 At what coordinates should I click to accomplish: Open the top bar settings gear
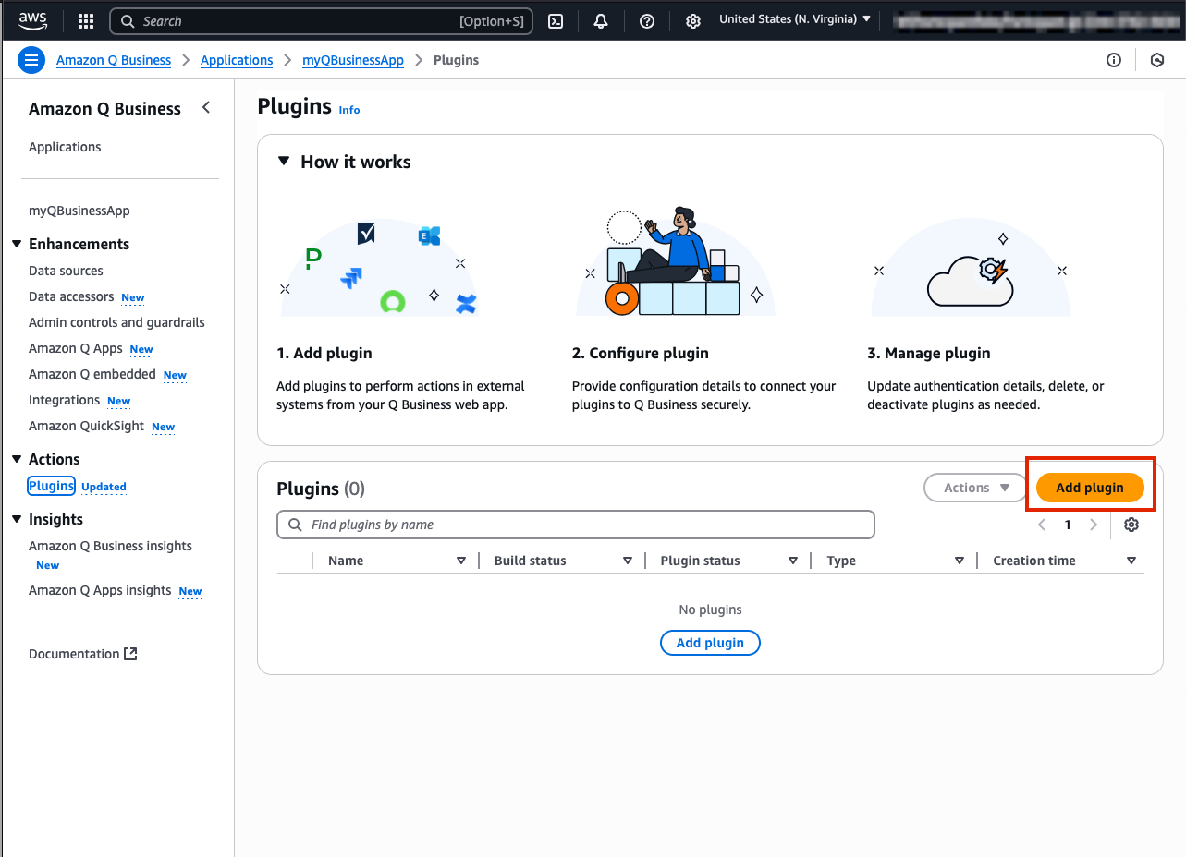[x=692, y=21]
